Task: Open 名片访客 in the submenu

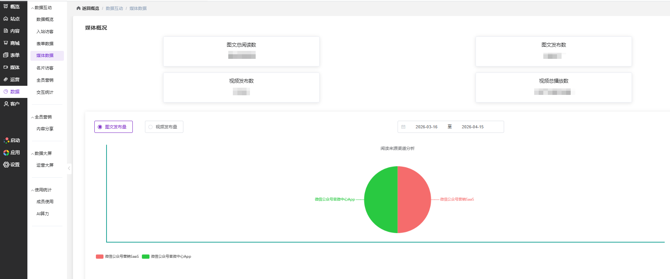Action: 45,68
